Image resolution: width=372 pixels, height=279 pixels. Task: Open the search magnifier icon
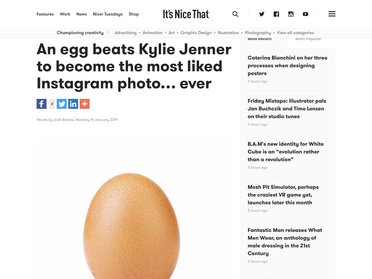tap(235, 14)
